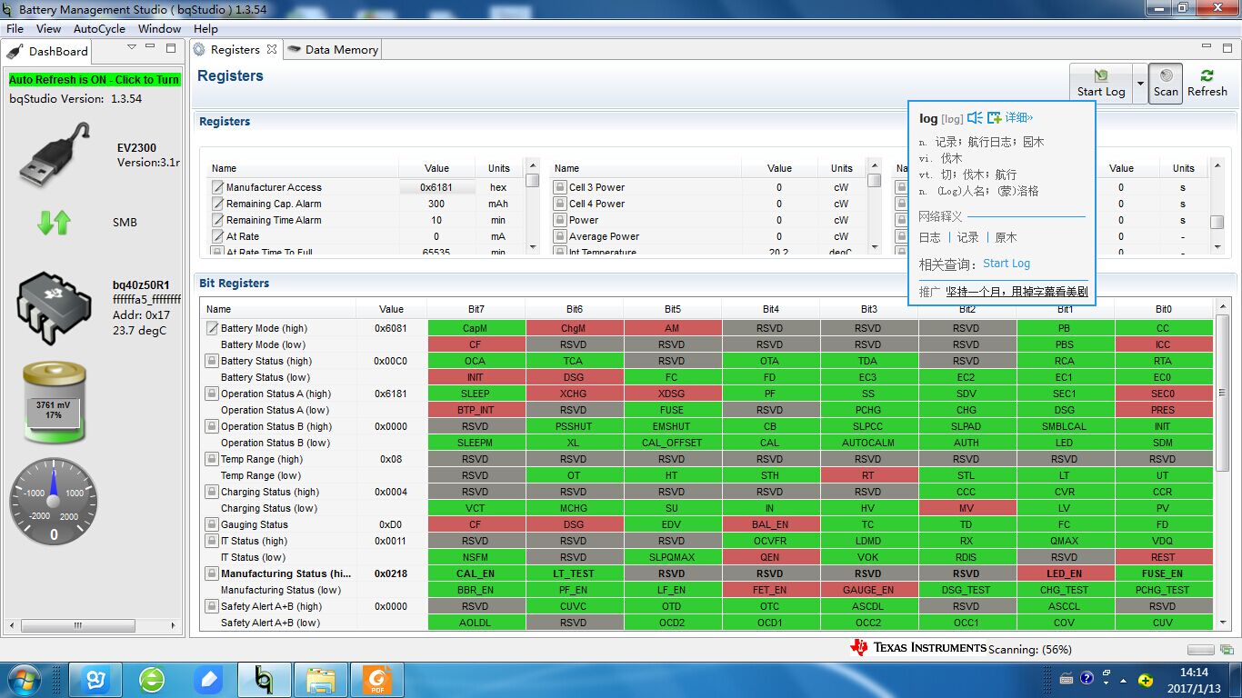Click the Bit7 column header
Image resolution: width=1242 pixels, height=698 pixels.
pos(476,309)
